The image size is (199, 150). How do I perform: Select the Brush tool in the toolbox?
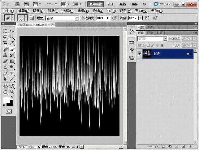tap(12, 49)
